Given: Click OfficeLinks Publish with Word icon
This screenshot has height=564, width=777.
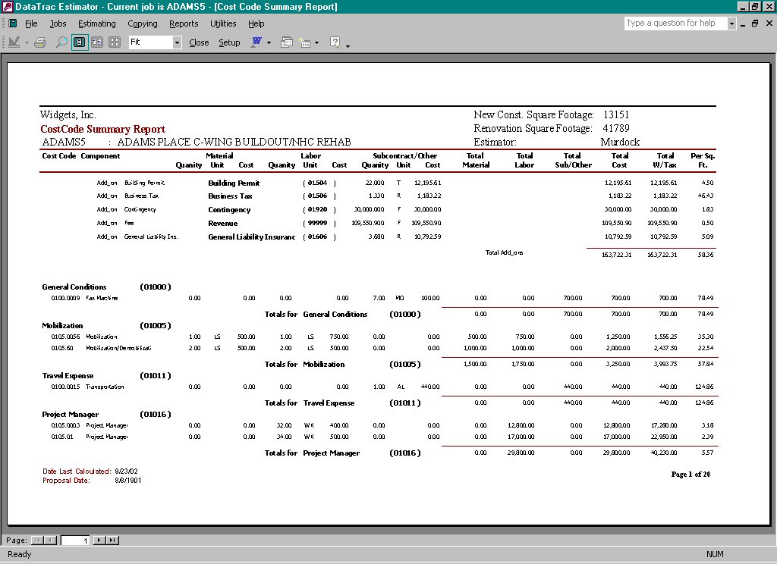Looking at the screenshot, I should [x=256, y=42].
